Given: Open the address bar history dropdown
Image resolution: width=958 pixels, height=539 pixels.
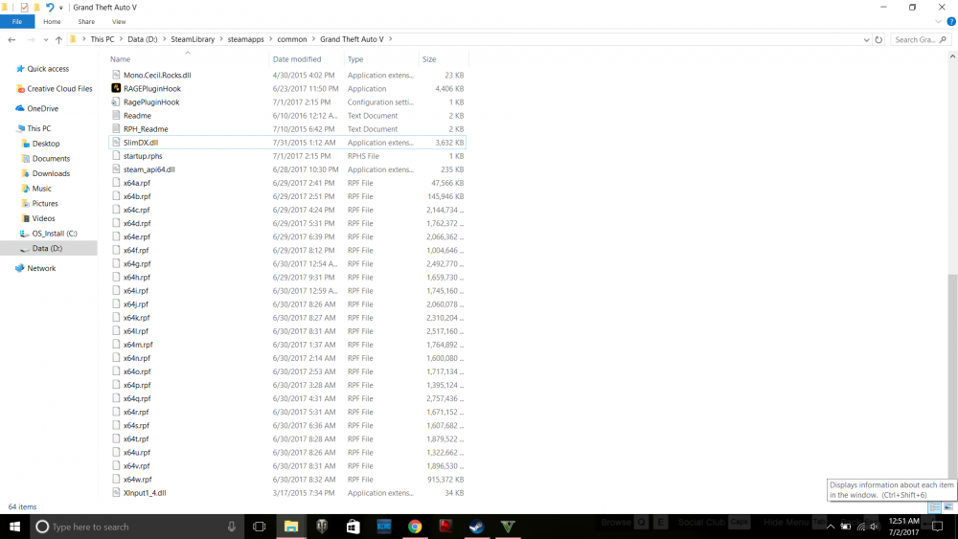Looking at the screenshot, I should pyautogui.click(x=866, y=39).
